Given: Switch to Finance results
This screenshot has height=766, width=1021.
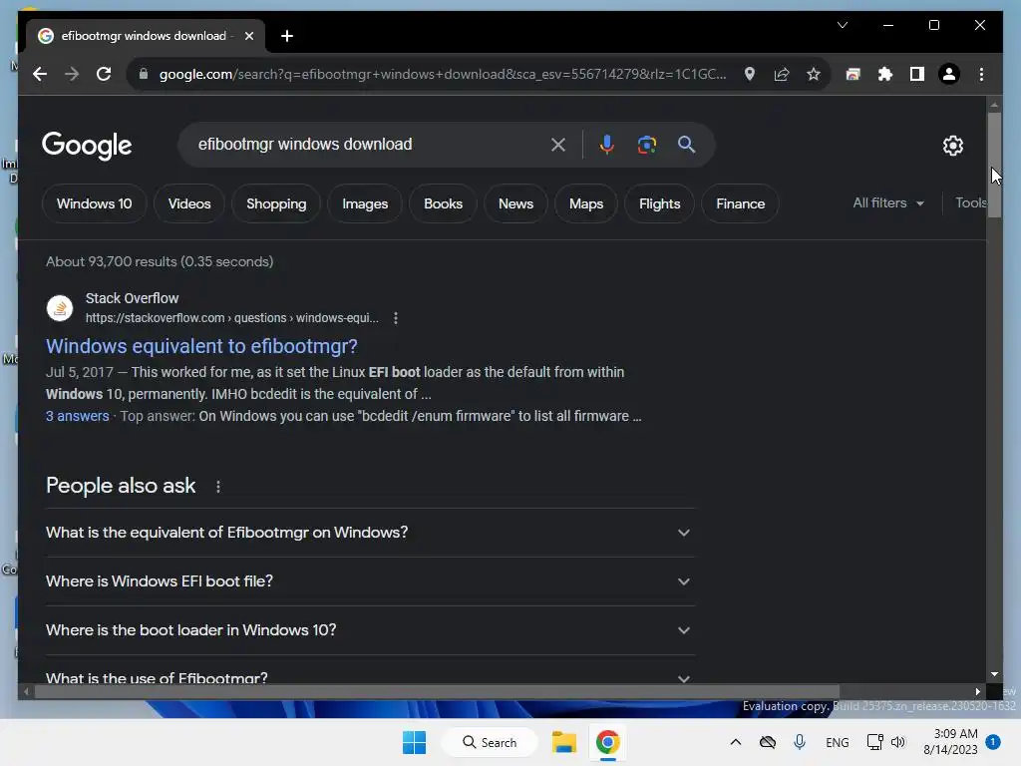Looking at the screenshot, I should (741, 203).
